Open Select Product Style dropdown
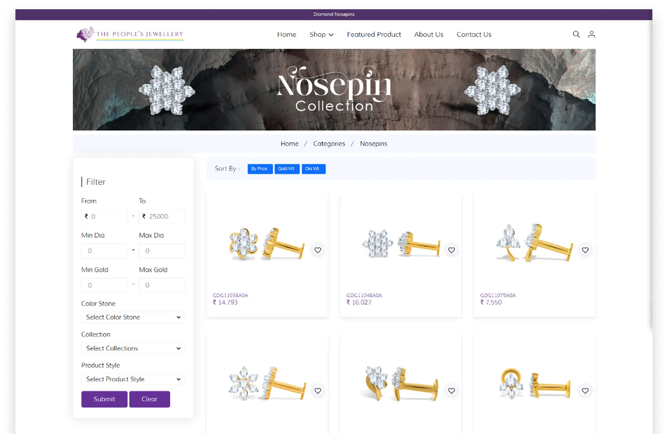 [x=133, y=379]
